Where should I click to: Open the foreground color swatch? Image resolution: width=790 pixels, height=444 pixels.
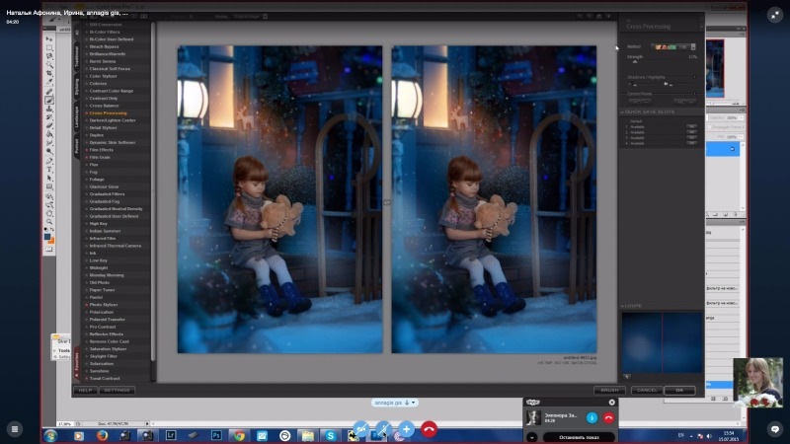point(47,237)
